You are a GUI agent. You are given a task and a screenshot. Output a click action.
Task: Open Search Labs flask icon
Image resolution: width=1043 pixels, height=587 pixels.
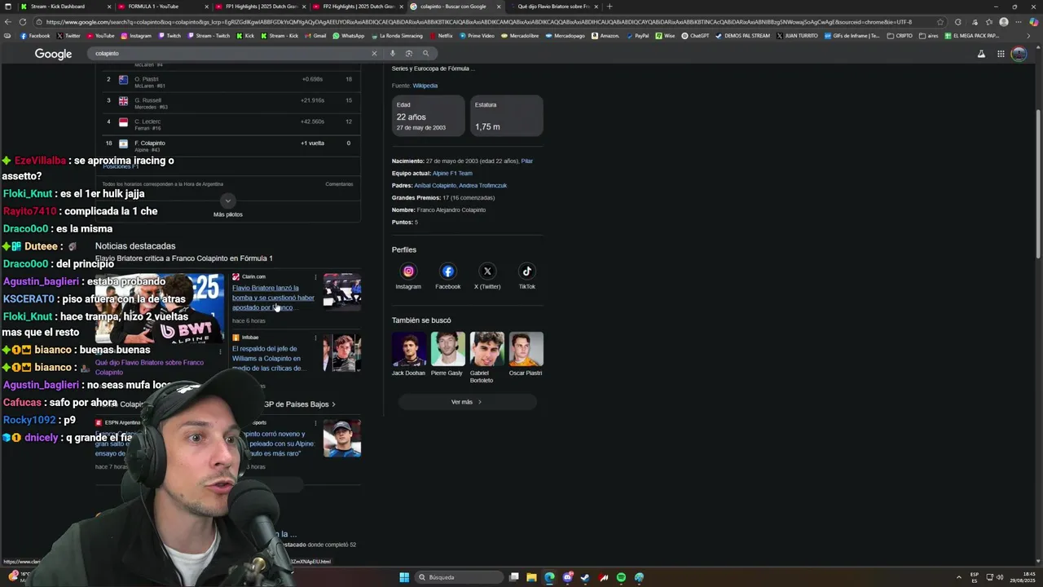pyautogui.click(x=981, y=54)
